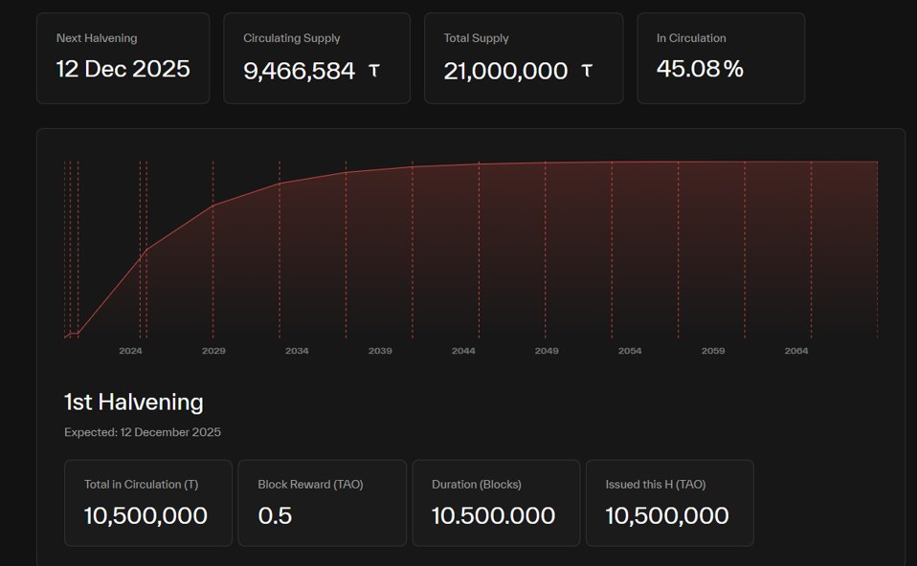Select the Total in Circulation (T) card
The width and height of the screenshot is (917, 566).
(148, 503)
